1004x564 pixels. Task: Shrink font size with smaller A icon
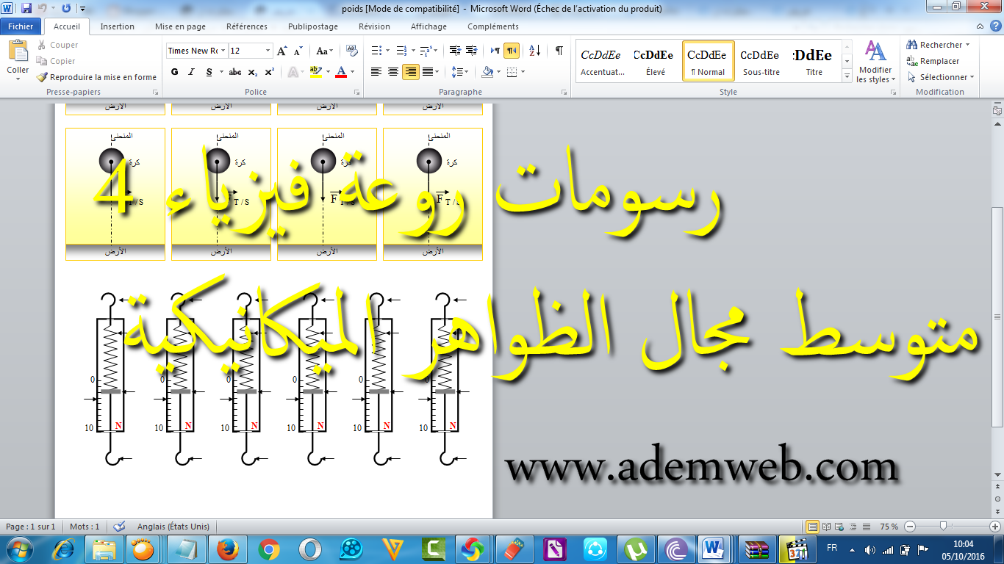[298, 51]
